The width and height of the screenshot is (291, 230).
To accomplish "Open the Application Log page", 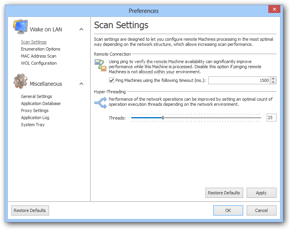I will pyautogui.click(x=35, y=118).
